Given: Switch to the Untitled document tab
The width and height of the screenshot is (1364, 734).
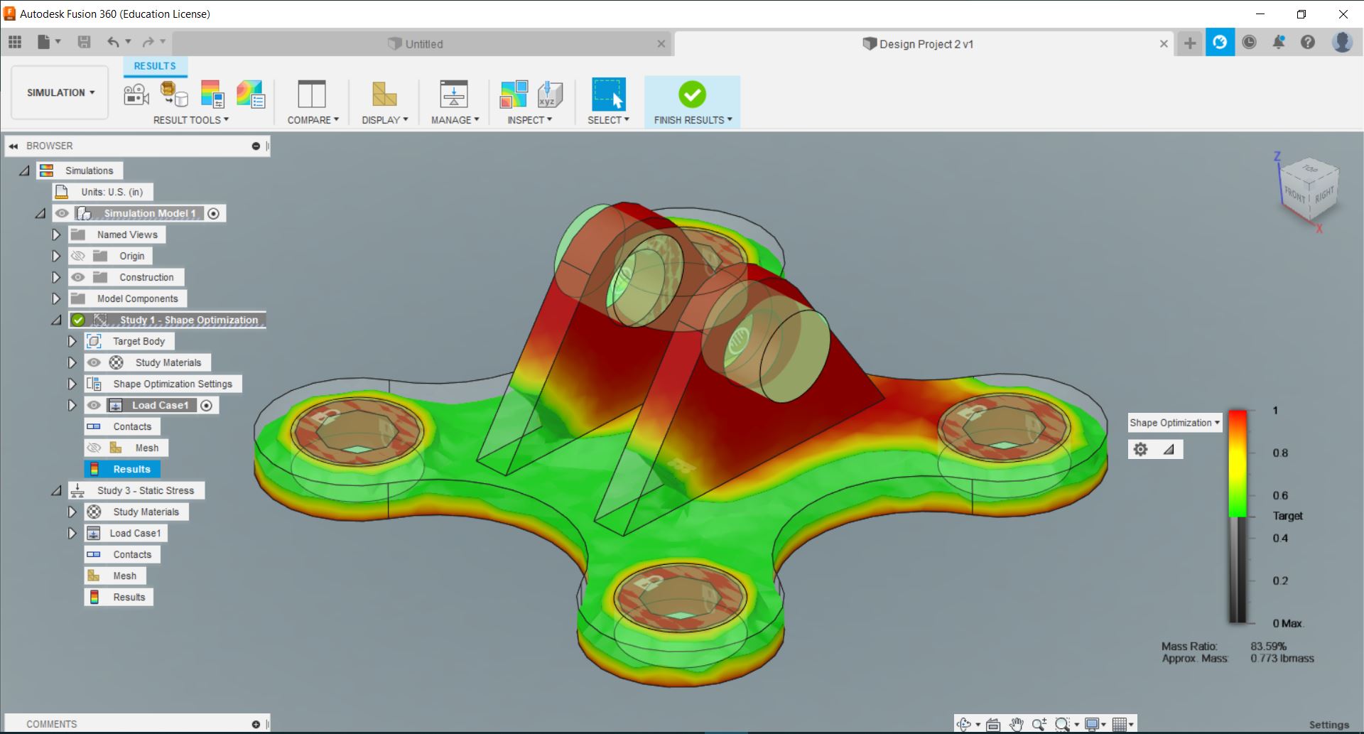Looking at the screenshot, I should coord(423,44).
